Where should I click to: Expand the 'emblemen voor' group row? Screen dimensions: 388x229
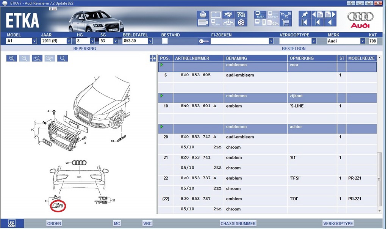point(161,65)
